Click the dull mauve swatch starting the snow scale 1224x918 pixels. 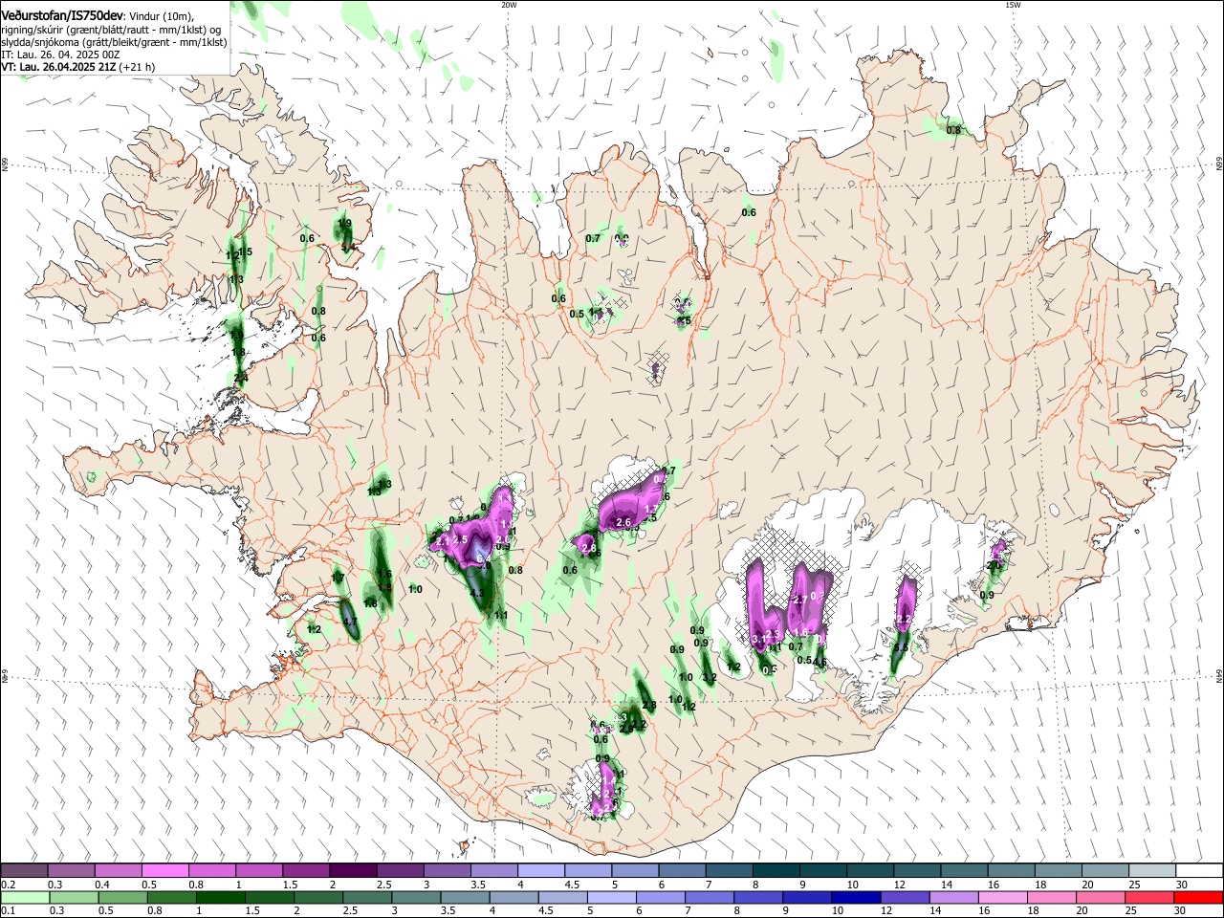click(x=24, y=870)
